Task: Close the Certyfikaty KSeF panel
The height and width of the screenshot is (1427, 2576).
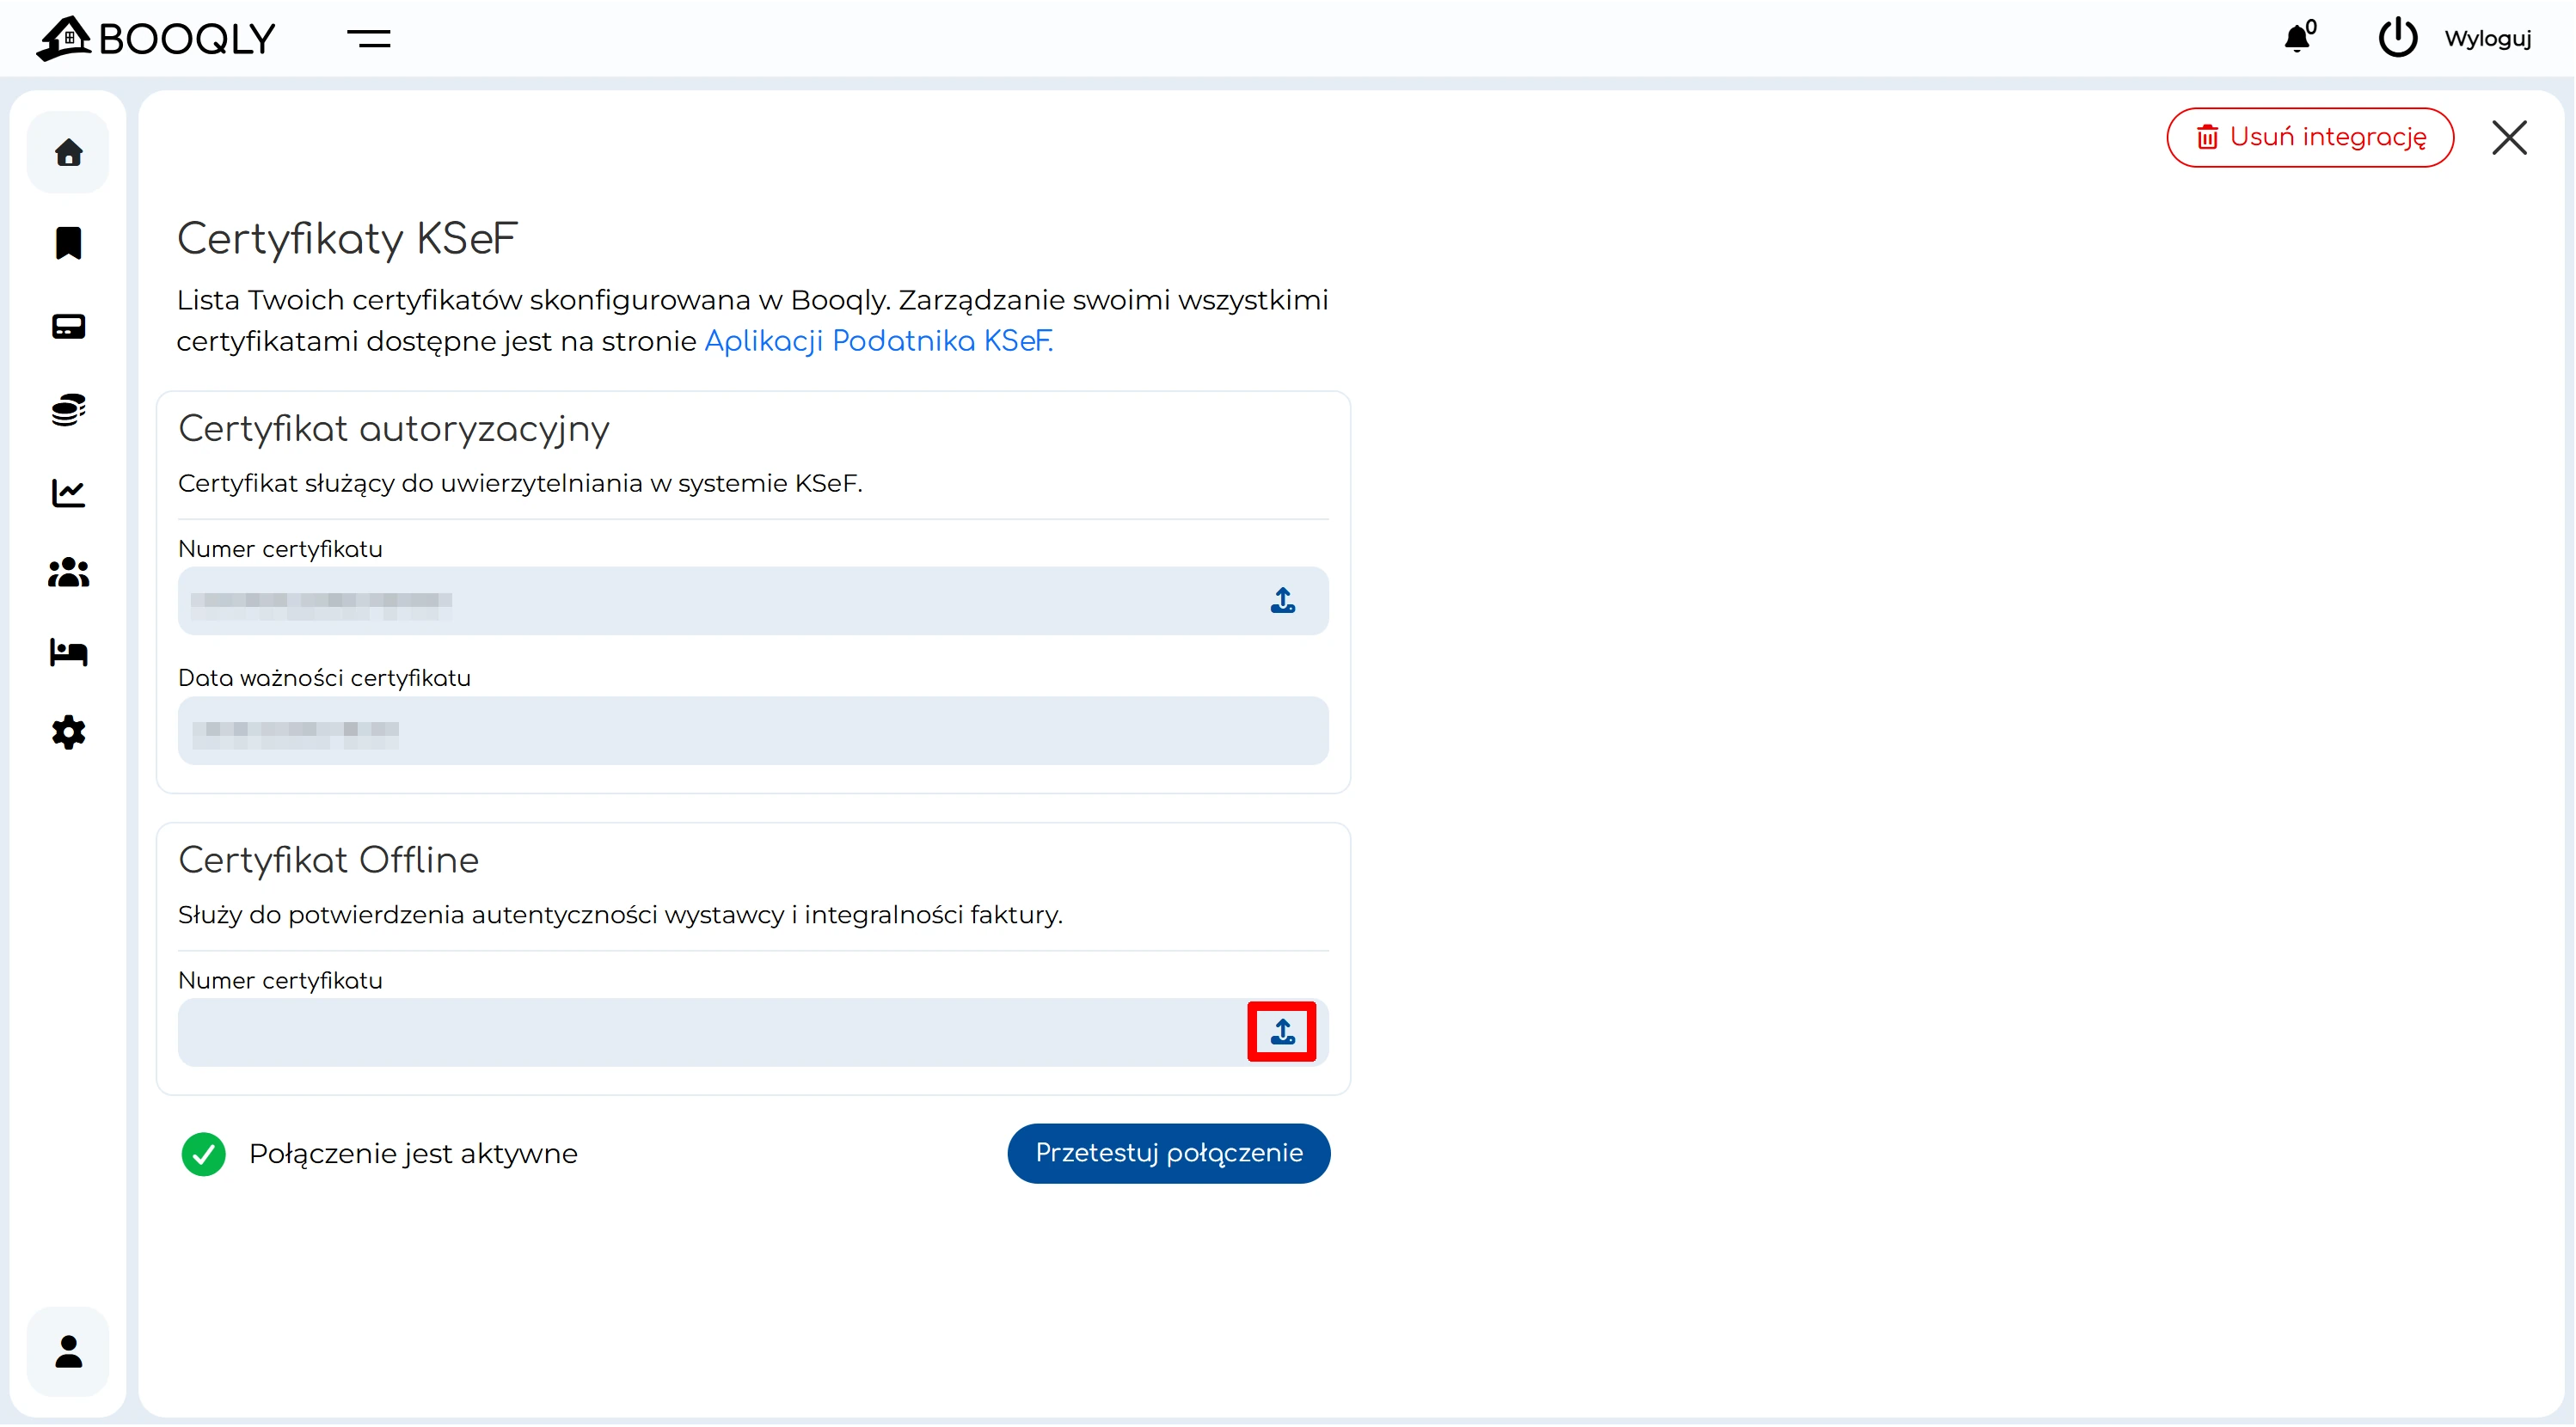Action: pyautogui.click(x=2509, y=137)
